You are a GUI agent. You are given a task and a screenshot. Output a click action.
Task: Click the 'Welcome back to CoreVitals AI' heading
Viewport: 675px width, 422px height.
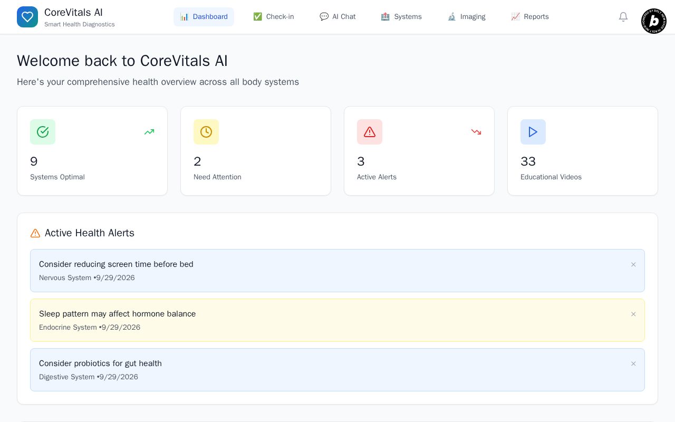click(122, 61)
